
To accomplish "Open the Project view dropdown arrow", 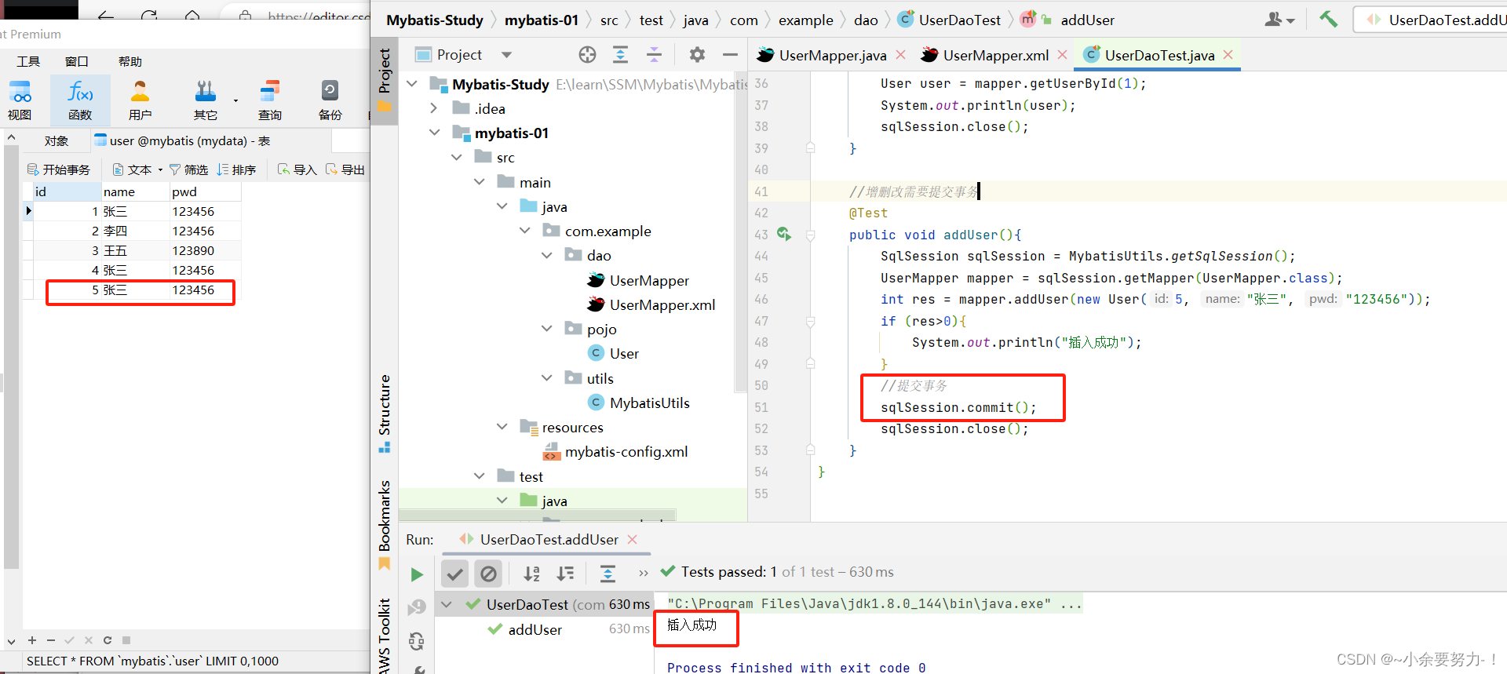I will (x=506, y=55).
